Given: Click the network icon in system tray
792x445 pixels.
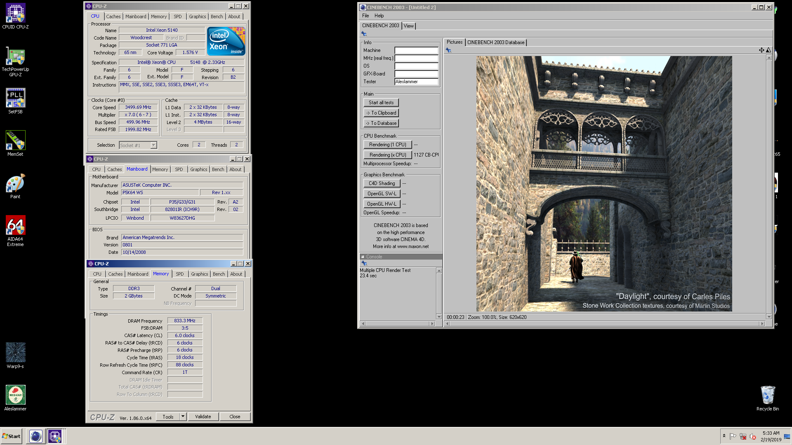Looking at the screenshot, I should coord(743,436).
